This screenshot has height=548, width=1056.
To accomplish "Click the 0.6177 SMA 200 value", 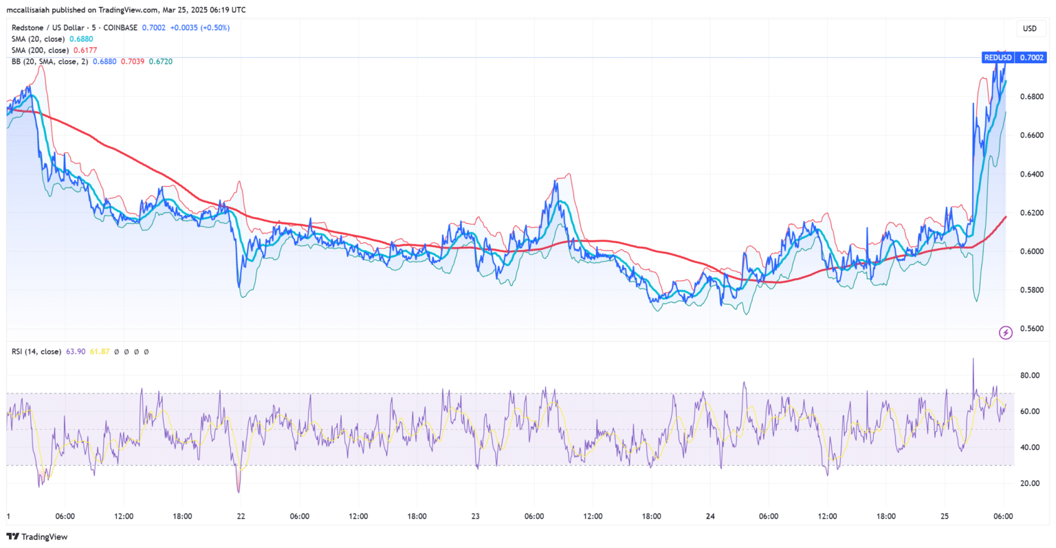I will coord(85,50).
